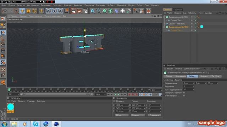The width and height of the screenshot is (227, 127).
Task: Open the Файл menu in main menu bar
Action: point(4,5)
